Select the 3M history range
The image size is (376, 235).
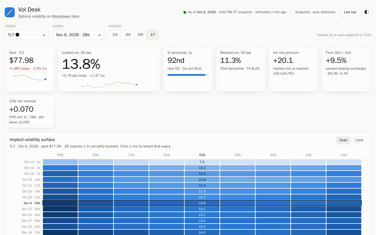127,35
